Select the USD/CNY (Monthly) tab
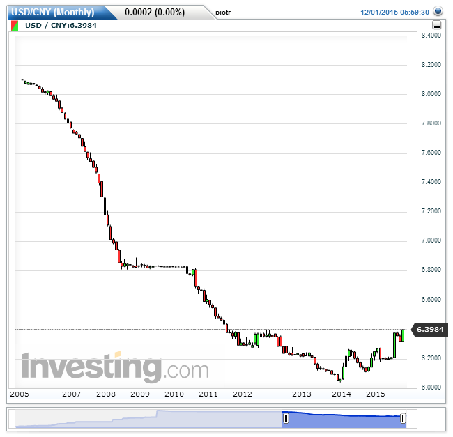This screenshot has width=453, height=437. click(x=53, y=12)
